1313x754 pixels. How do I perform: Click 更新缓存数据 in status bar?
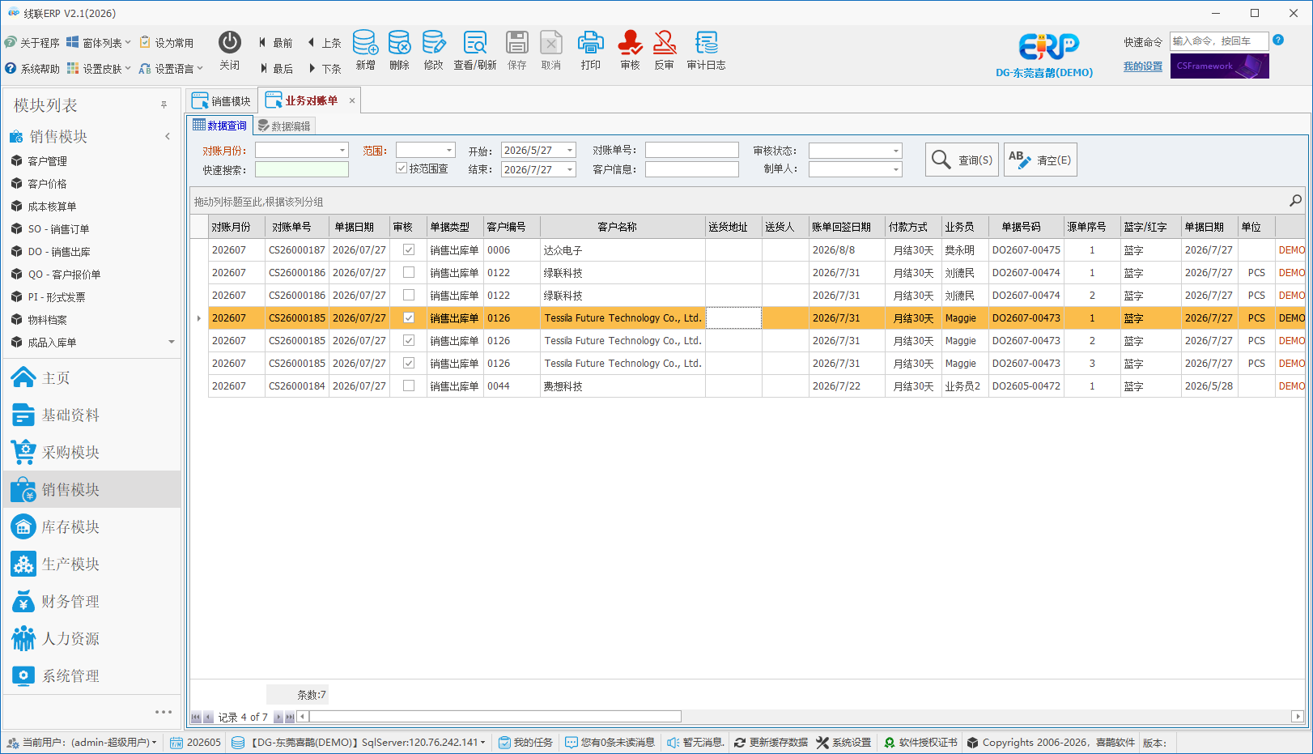click(771, 743)
